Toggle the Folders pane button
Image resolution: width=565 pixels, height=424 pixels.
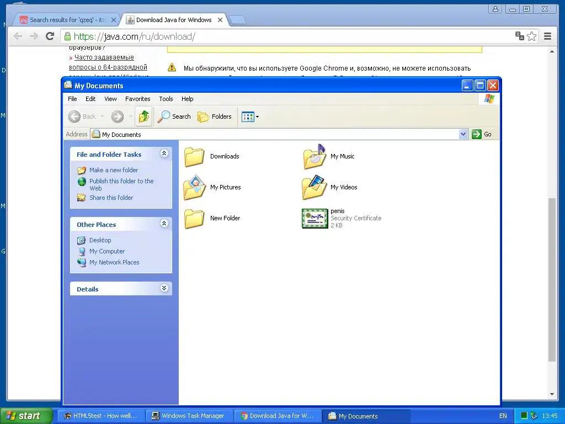click(215, 116)
